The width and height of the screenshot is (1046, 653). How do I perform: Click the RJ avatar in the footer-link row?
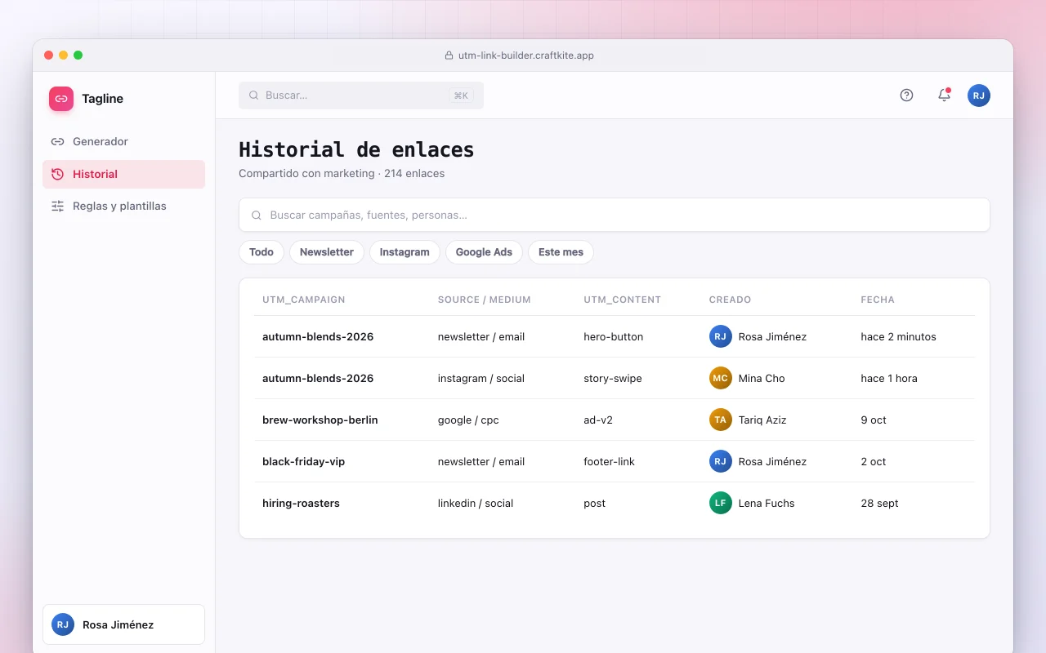point(720,461)
